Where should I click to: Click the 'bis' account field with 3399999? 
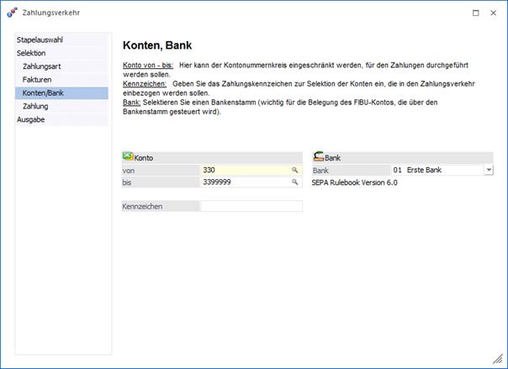click(x=244, y=182)
